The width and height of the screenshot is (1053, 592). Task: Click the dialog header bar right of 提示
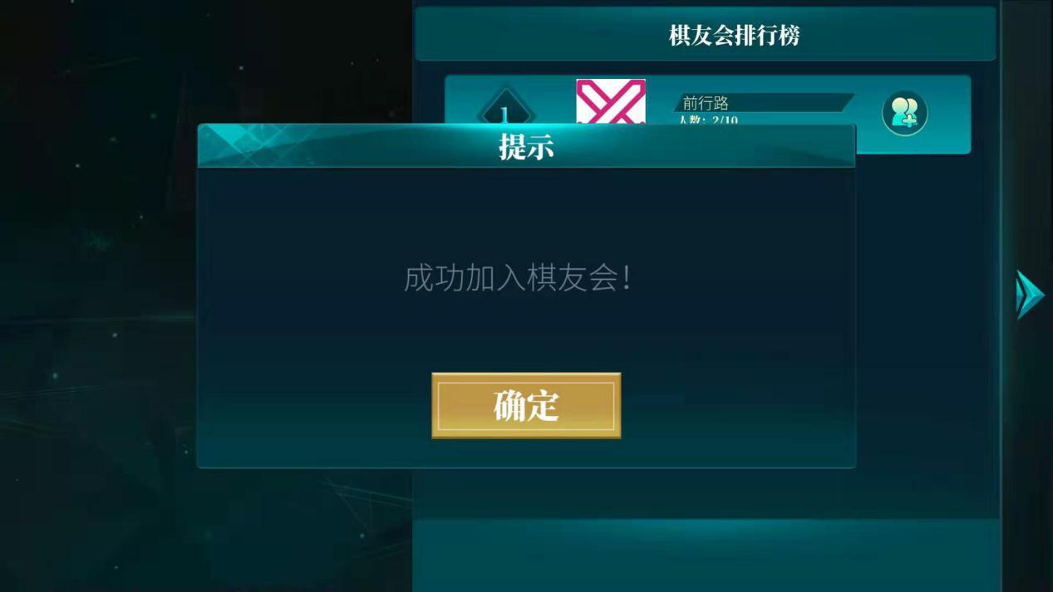pyautogui.click(x=705, y=146)
